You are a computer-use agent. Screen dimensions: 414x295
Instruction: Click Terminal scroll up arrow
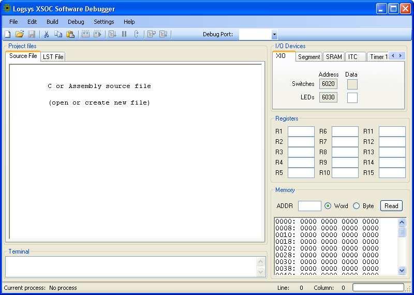point(261,262)
